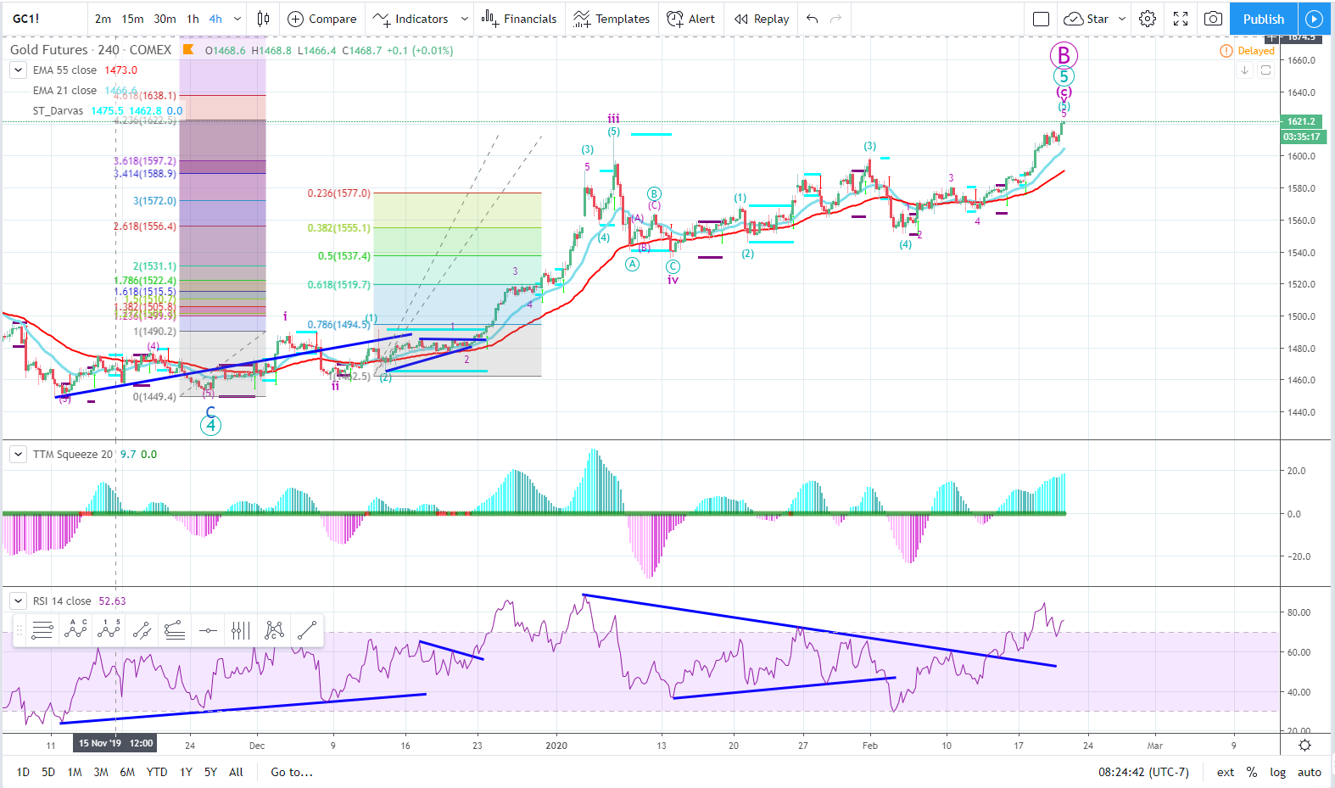Save chart layout named Star
This screenshot has height=788, width=1335.
(1086, 19)
